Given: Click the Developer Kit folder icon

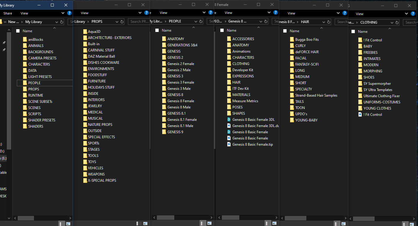Looking at the screenshot, I should click(229, 70).
